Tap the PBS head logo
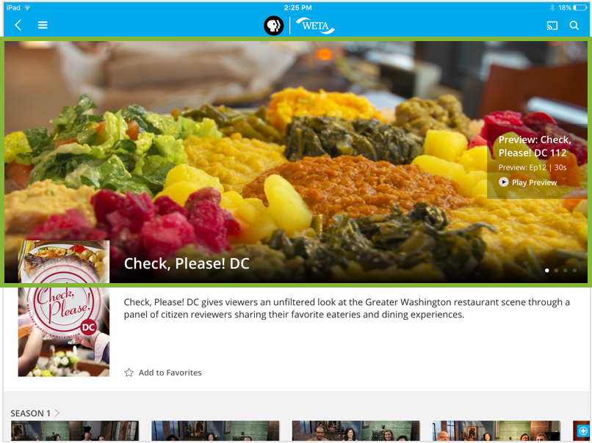The height and width of the screenshot is (443, 592). coord(273,26)
